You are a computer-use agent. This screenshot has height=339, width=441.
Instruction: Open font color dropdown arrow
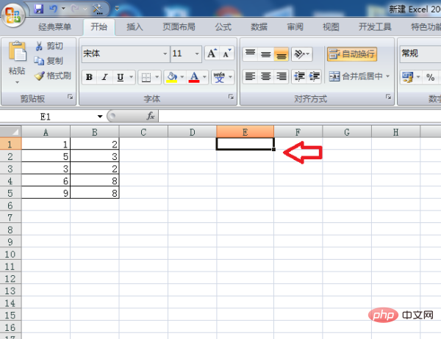[204, 77]
